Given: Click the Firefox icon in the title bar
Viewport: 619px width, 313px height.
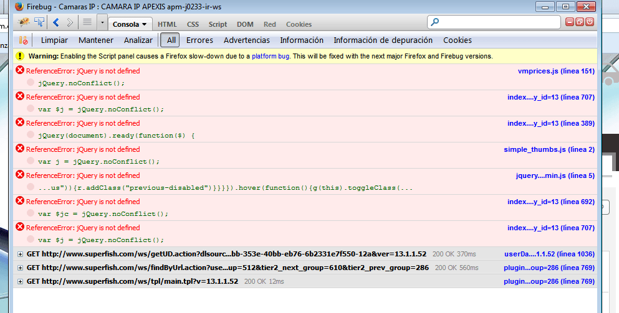Looking at the screenshot, I should pos(19,7).
